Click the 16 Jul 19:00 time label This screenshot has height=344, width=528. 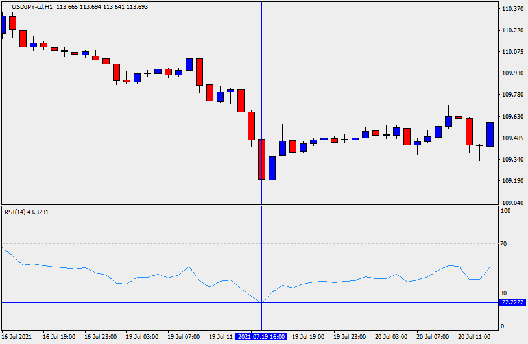[58, 337]
